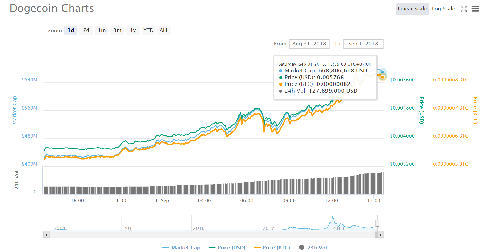The width and height of the screenshot is (484, 252).
Task: Click the $0.003200 price axis label
Action: point(402,164)
